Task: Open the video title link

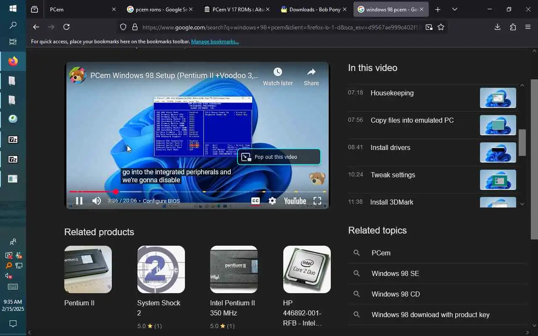Action: click(x=174, y=76)
